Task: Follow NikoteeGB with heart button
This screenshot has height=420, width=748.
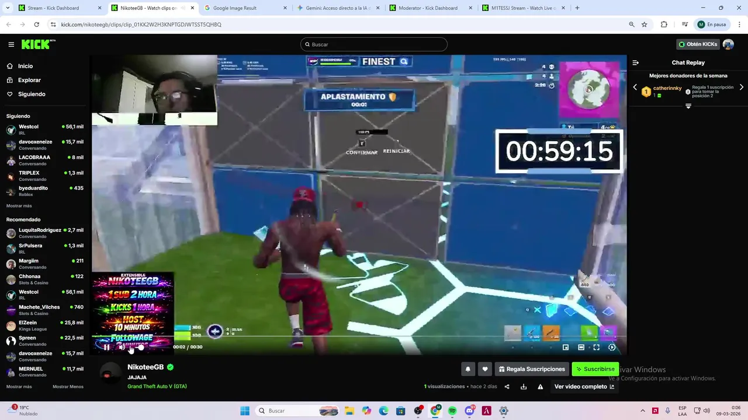Action: pyautogui.click(x=484, y=369)
